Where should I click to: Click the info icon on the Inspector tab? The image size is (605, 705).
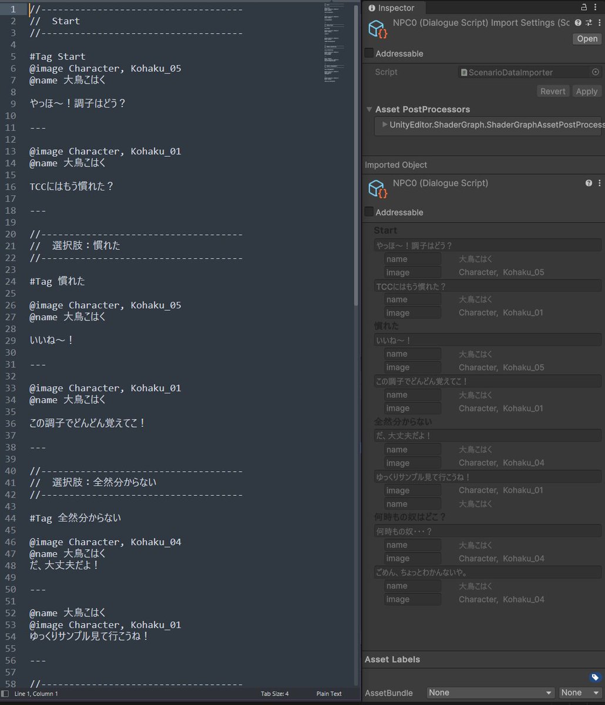pos(372,8)
